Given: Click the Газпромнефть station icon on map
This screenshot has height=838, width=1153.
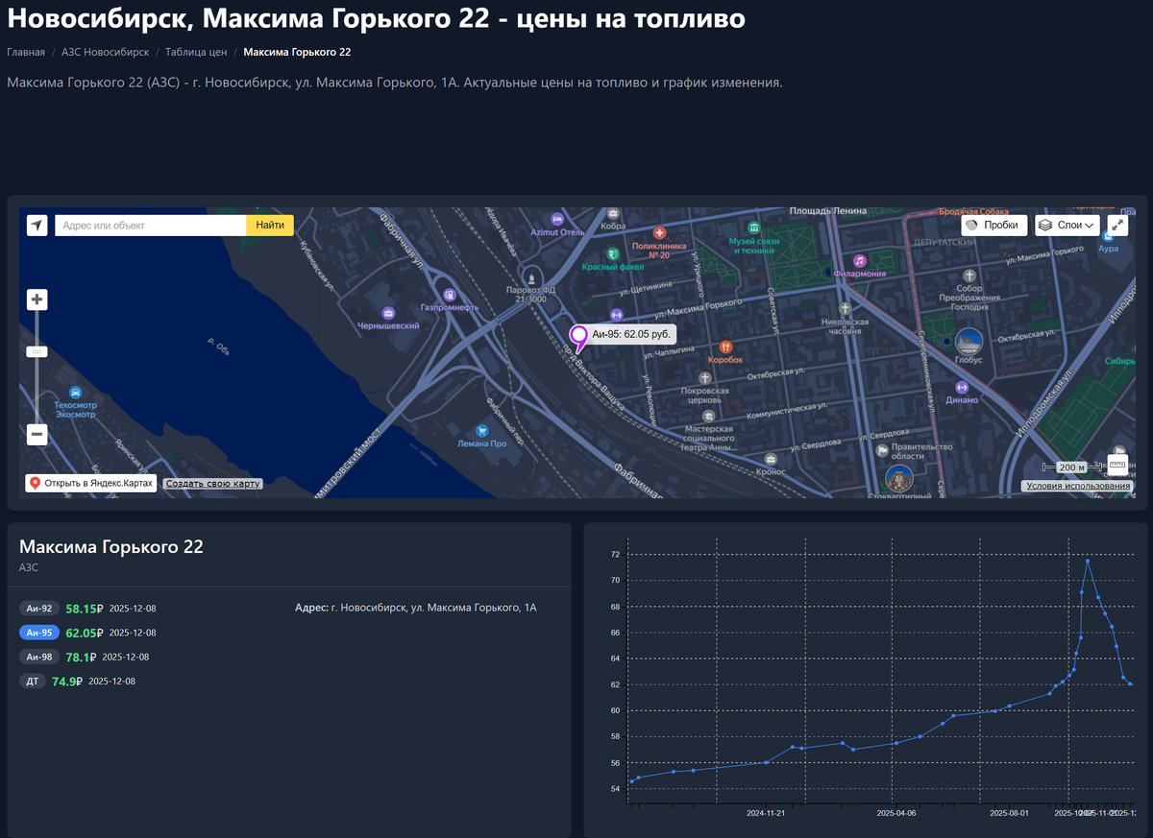Looking at the screenshot, I should click(449, 294).
